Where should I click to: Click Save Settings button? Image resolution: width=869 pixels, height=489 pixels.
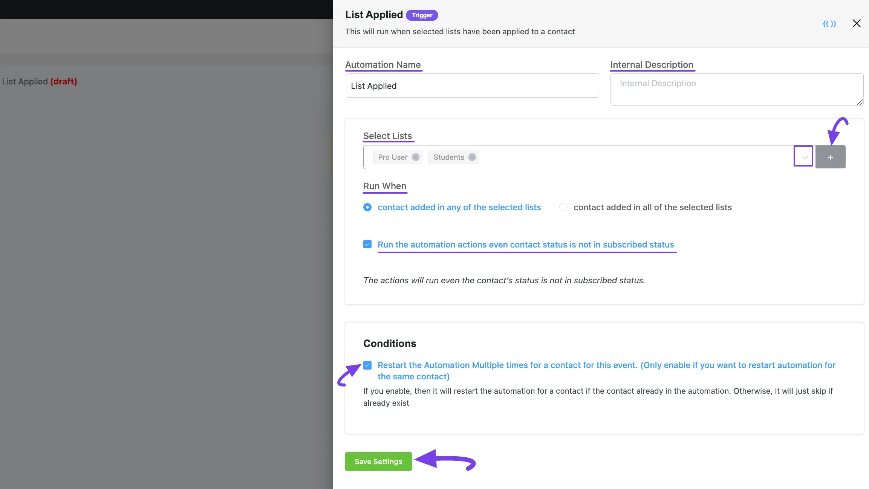[378, 461]
